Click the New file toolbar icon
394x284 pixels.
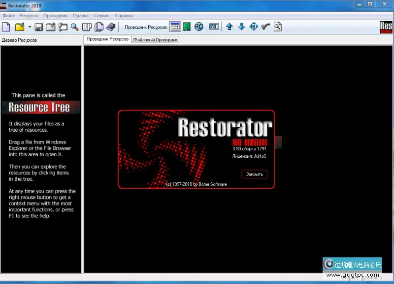point(6,27)
